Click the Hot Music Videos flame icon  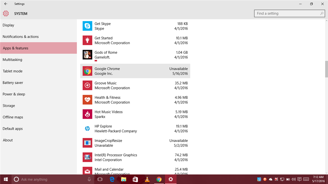[x=87, y=114]
